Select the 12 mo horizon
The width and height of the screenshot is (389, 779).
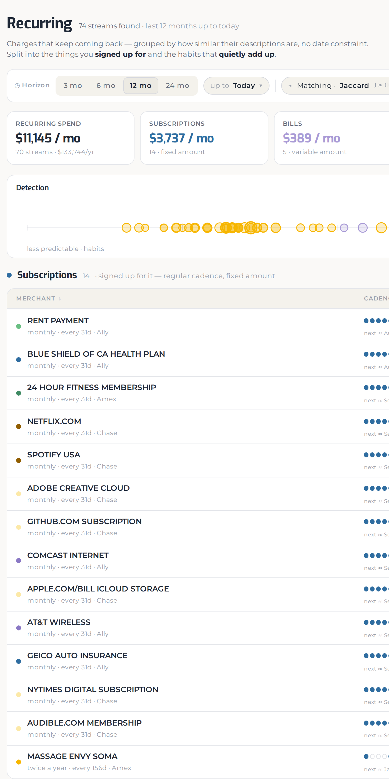140,86
